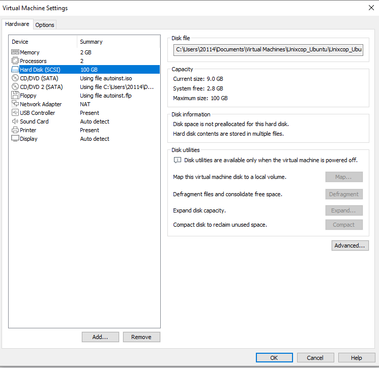Click the Defragment button
The height and width of the screenshot is (368, 379).
tap(344, 194)
